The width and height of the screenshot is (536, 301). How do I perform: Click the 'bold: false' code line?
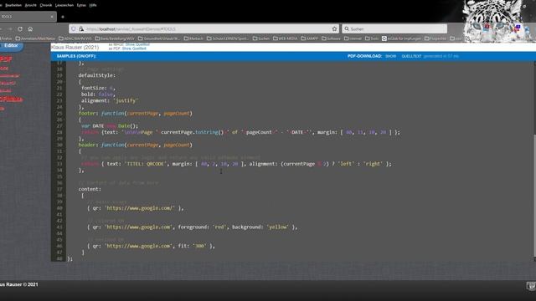click(x=98, y=94)
